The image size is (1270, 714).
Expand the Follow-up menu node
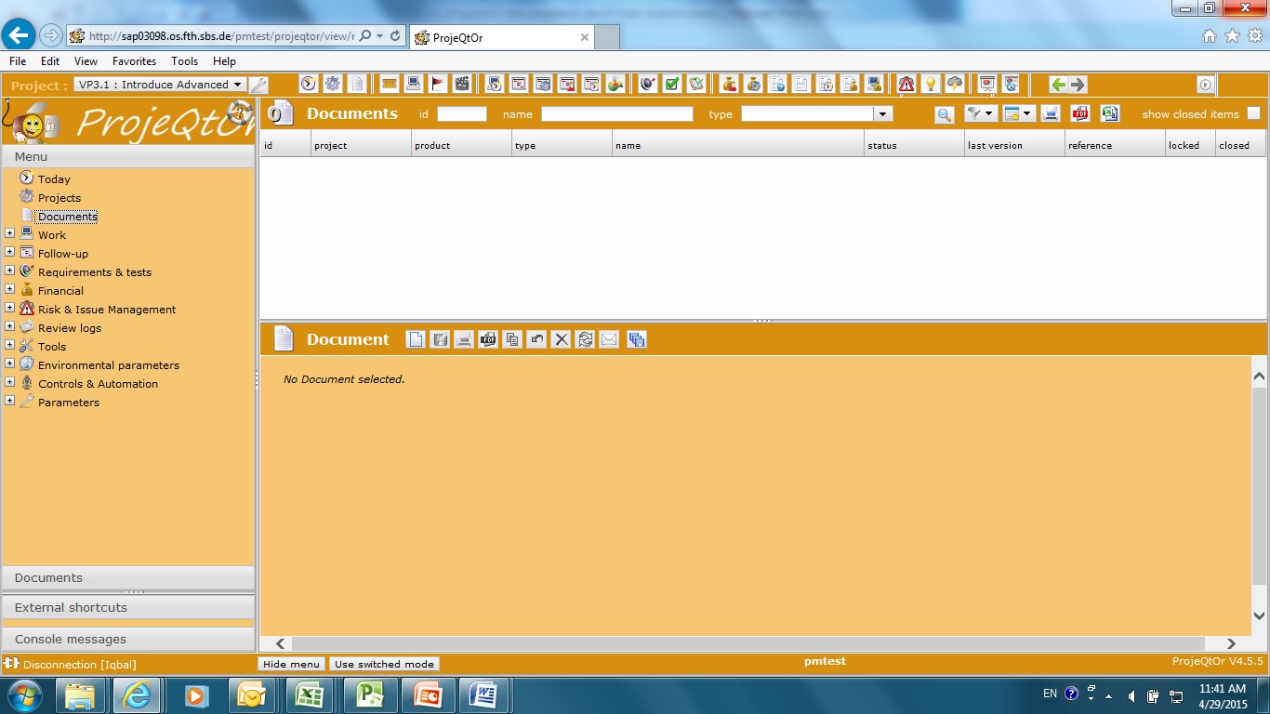click(10, 252)
